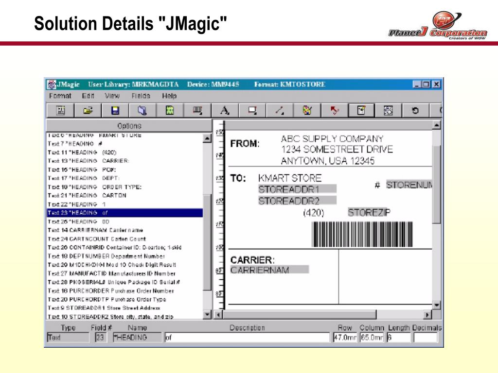The height and width of the screenshot is (373, 498).
Task: Select the STORENUM field on the label
Action: coord(409,185)
